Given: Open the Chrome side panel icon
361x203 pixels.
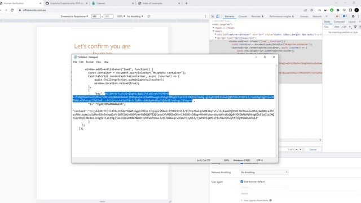Looking at the screenshot, I should click(350, 10).
